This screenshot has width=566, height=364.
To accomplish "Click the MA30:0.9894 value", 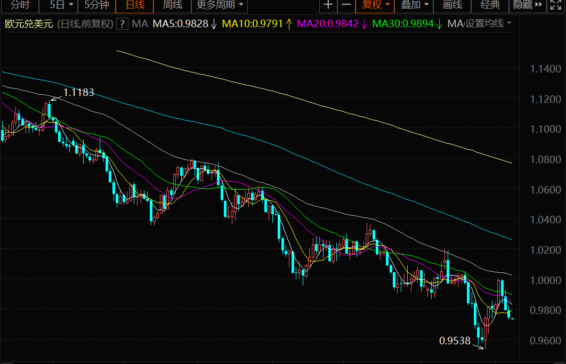I will coord(403,24).
